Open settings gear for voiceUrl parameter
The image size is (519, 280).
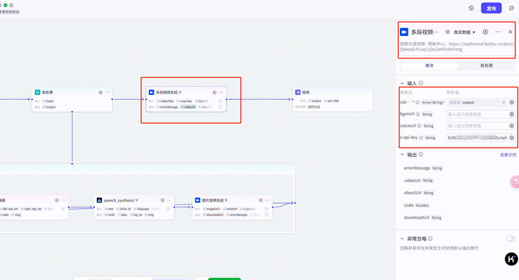[511, 126]
